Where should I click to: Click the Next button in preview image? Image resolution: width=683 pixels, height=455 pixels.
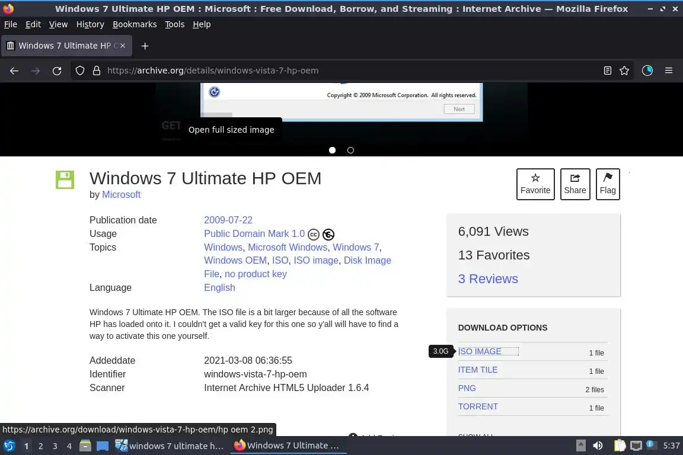pos(459,109)
